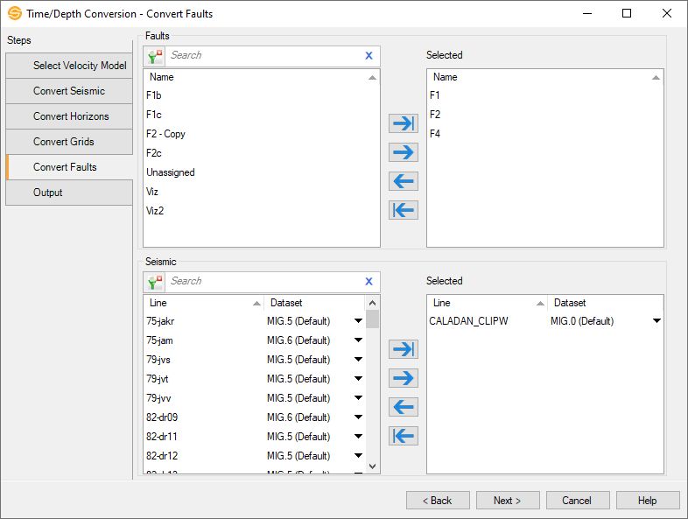The height and width of the screenshot is (519, 688).
Task: Remove highlighted fault from Selected list
Action: [x=404, y=181]
